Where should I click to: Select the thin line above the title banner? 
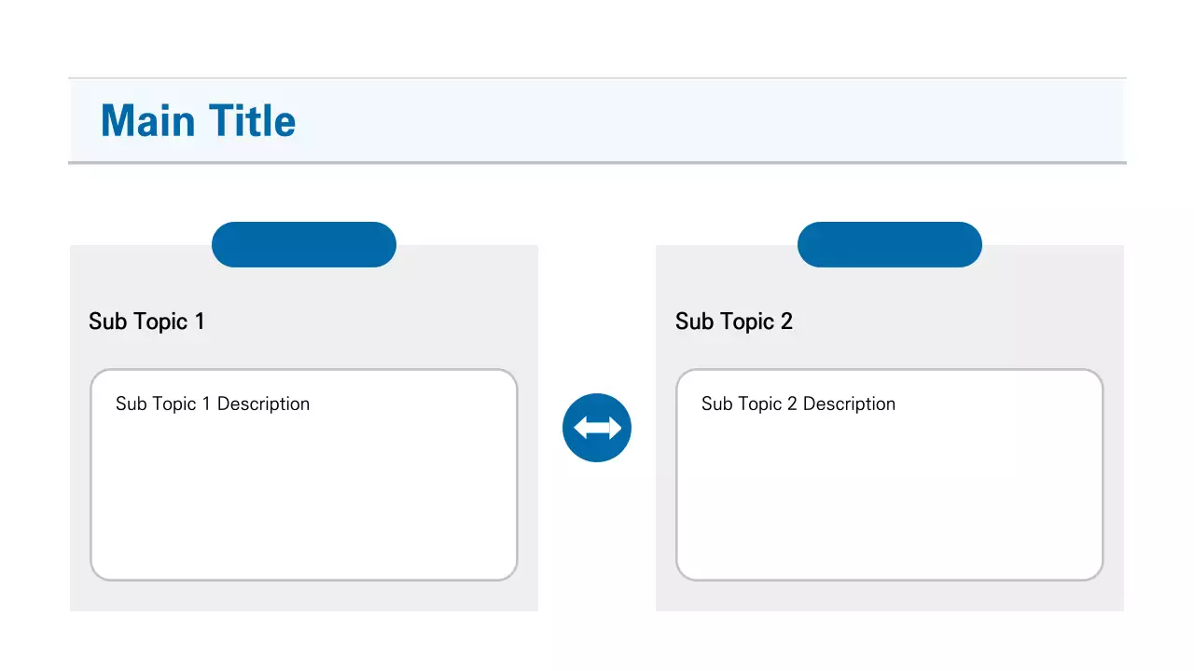(597, 79)
